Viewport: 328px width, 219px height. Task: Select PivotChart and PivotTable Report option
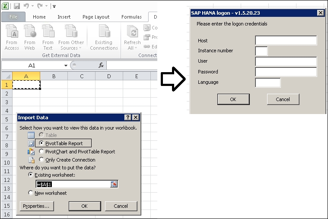click(41, 151)
